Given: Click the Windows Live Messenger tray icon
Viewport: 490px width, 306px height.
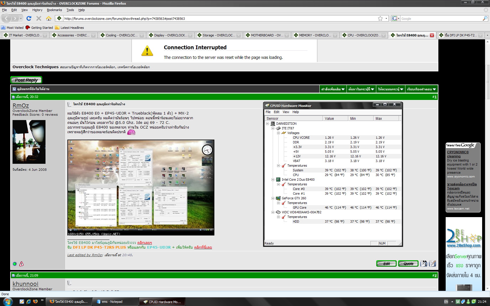Looking at the screenshot, I should point(468,302).
